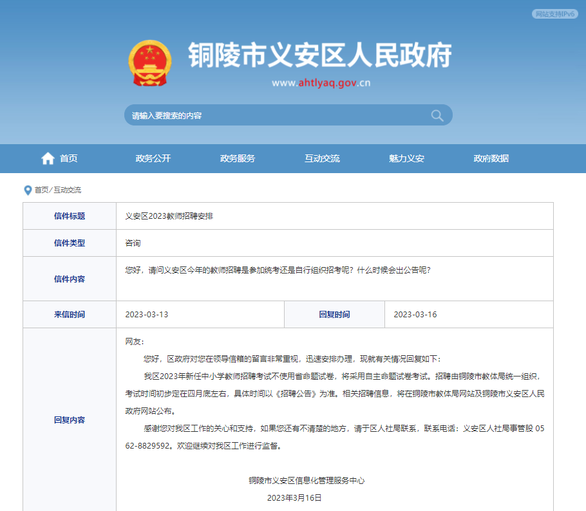Click the 来信时间 date 2023-03-13

coord(146,315)
